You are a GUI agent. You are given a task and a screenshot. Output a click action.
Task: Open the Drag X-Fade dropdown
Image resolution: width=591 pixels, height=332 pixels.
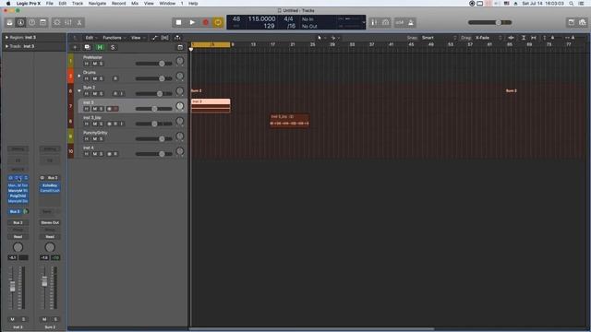[488, 38]
